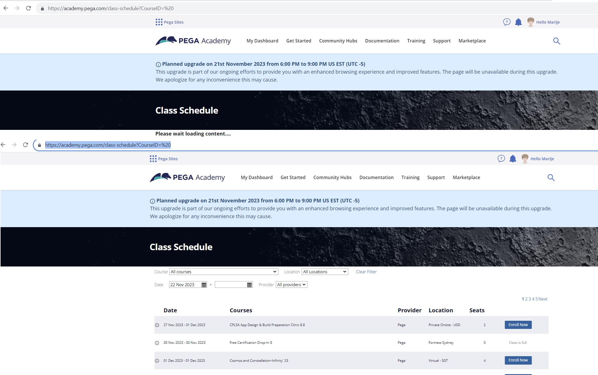Open the Training menu
This screenshot has width=598, height=375.
pyautogui.click(x=410, y=177)
